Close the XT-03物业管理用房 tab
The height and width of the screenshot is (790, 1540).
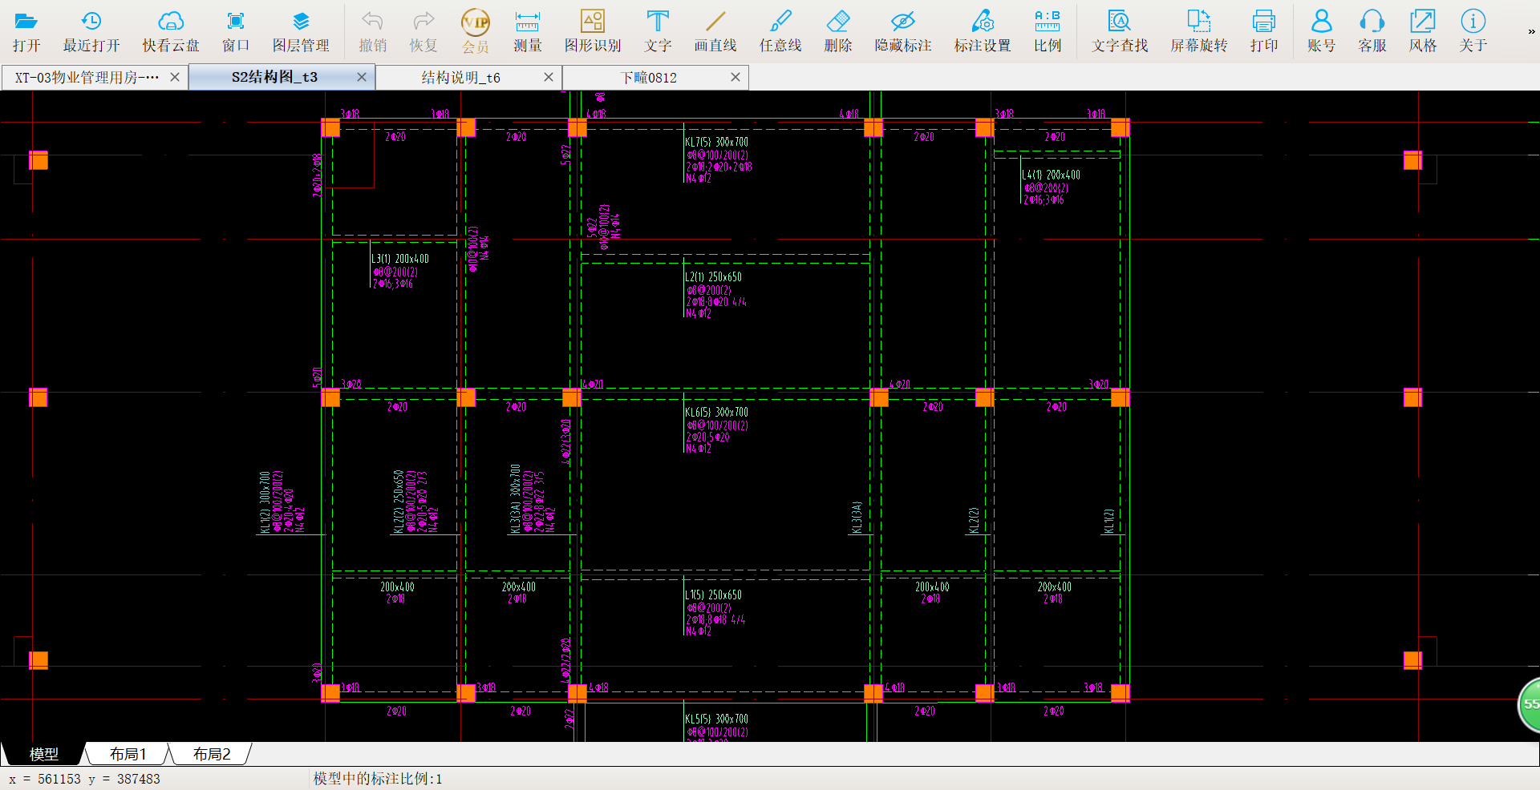pyautogui.click(x=175, y=78)
